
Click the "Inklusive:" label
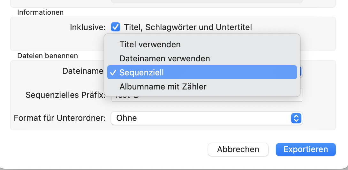87,27
